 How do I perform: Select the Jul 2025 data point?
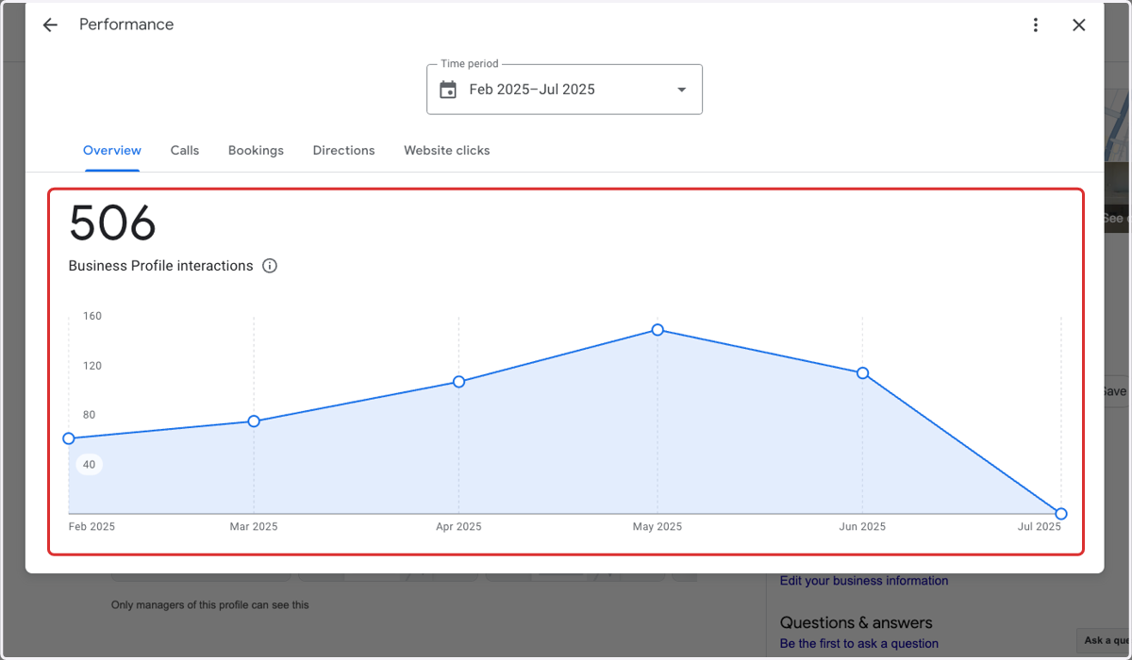(x=1061, y=514)
